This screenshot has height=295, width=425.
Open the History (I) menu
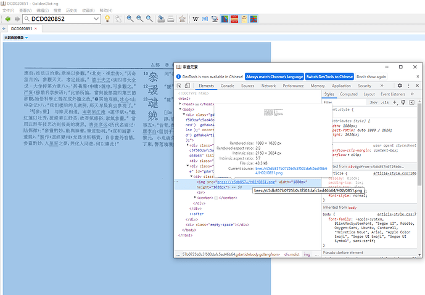(x=72, y=10)
